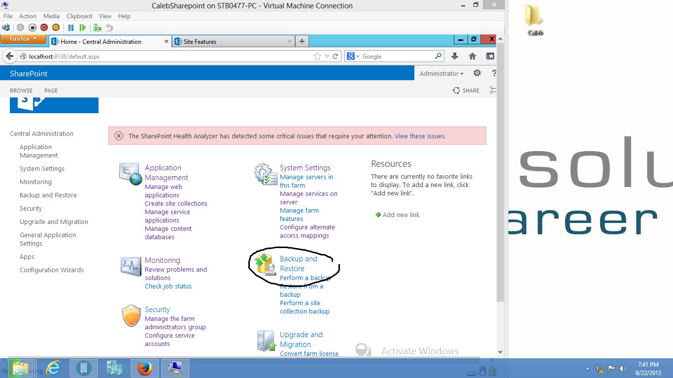Select the Home - Central Administration tab
This screenshot has height=378, width=673.
click(110, 41)
